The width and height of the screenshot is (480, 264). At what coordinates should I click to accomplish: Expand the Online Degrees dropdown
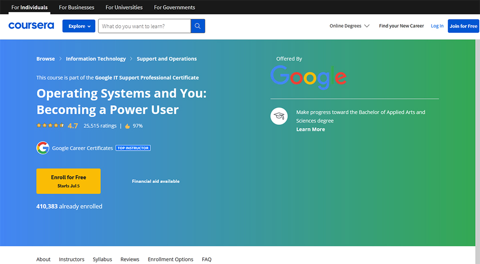pos(349,26)
